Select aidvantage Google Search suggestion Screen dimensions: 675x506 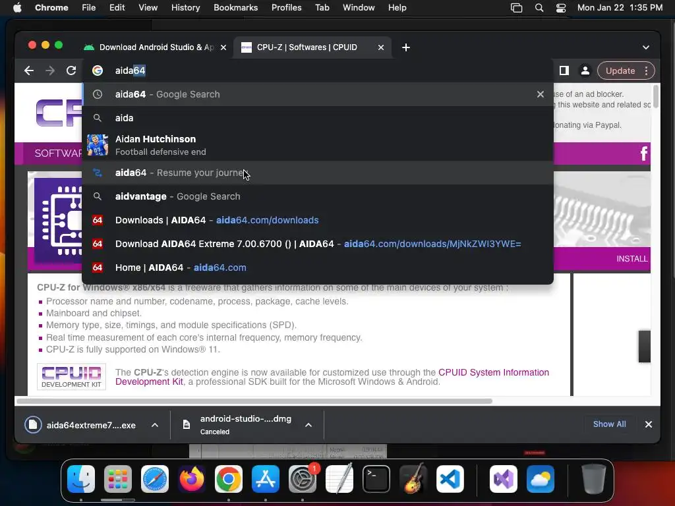click(x=318, y=196)
